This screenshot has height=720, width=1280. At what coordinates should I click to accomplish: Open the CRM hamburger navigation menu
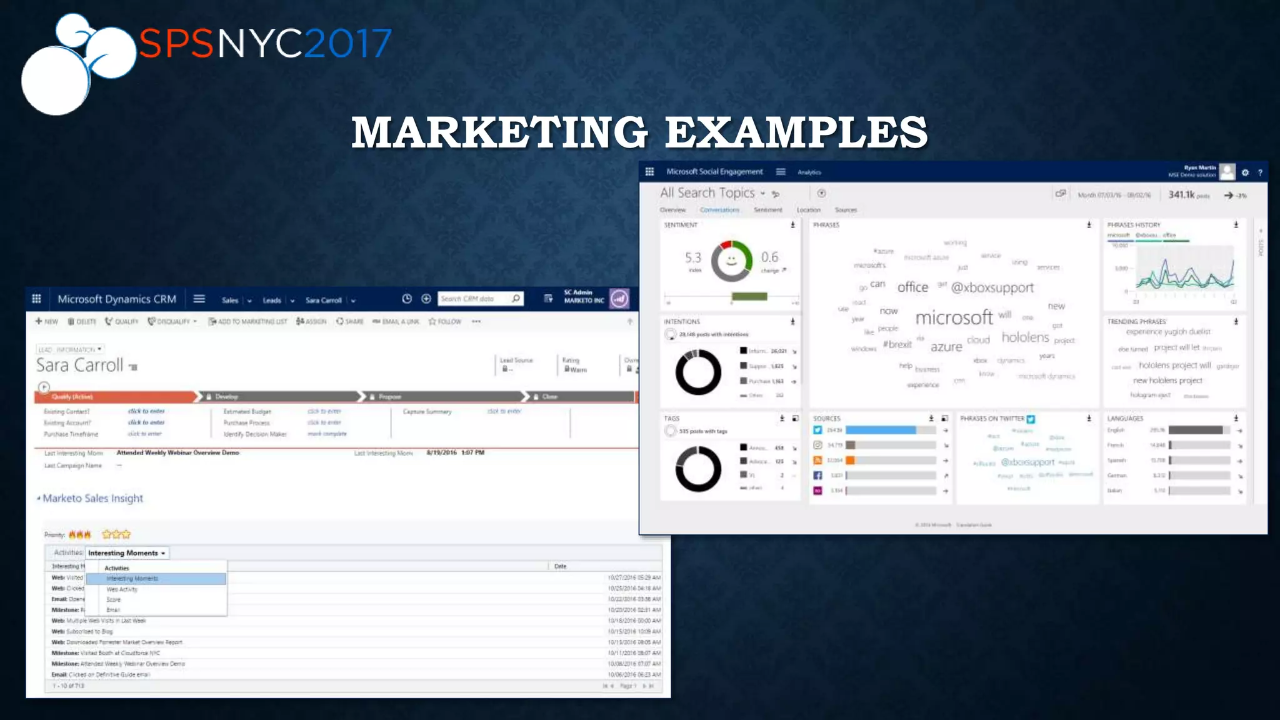pos(199,299)
